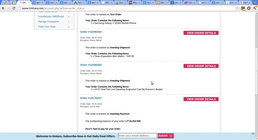The width and height of the screenshot is (258, 140).
Task: Switch to the 'e-O' tab
Action: coord(203,3)
